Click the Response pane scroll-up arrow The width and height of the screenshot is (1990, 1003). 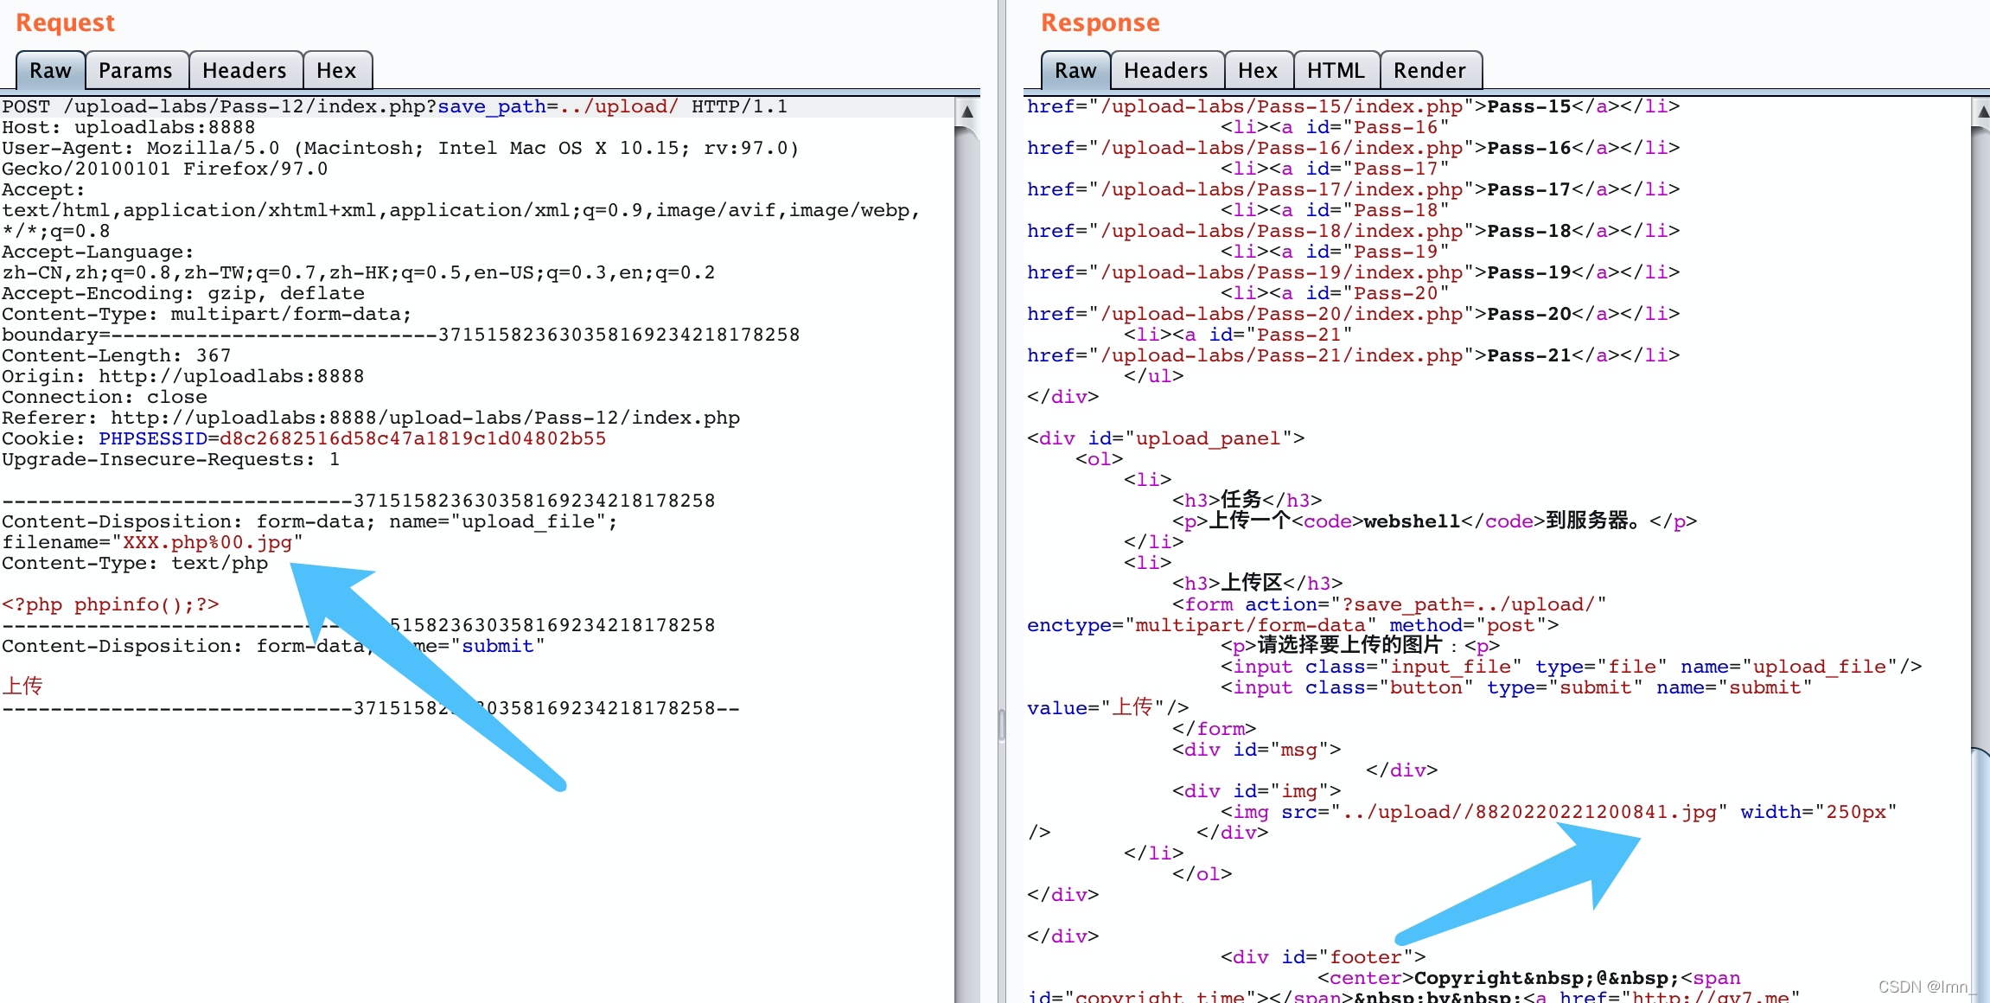(x=1982, y=112)
